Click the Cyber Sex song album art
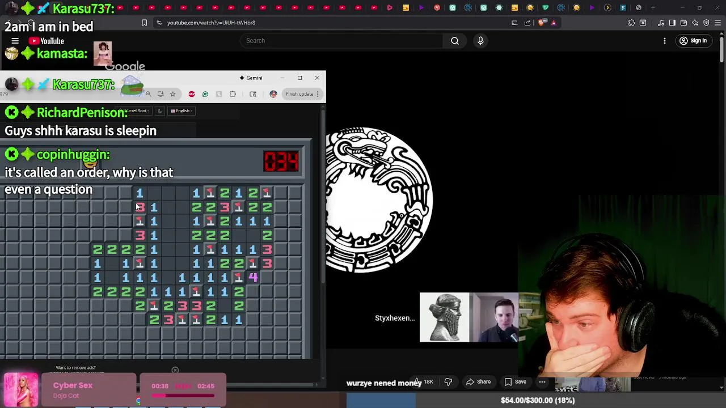The width and height of the screenshot is (726, 408). (22, 390)
